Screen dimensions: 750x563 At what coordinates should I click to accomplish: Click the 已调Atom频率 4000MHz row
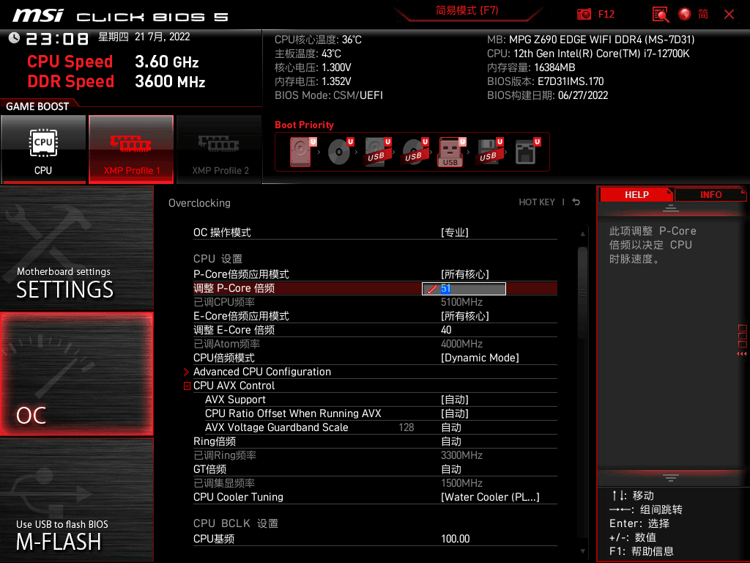[x=375, y=344]
